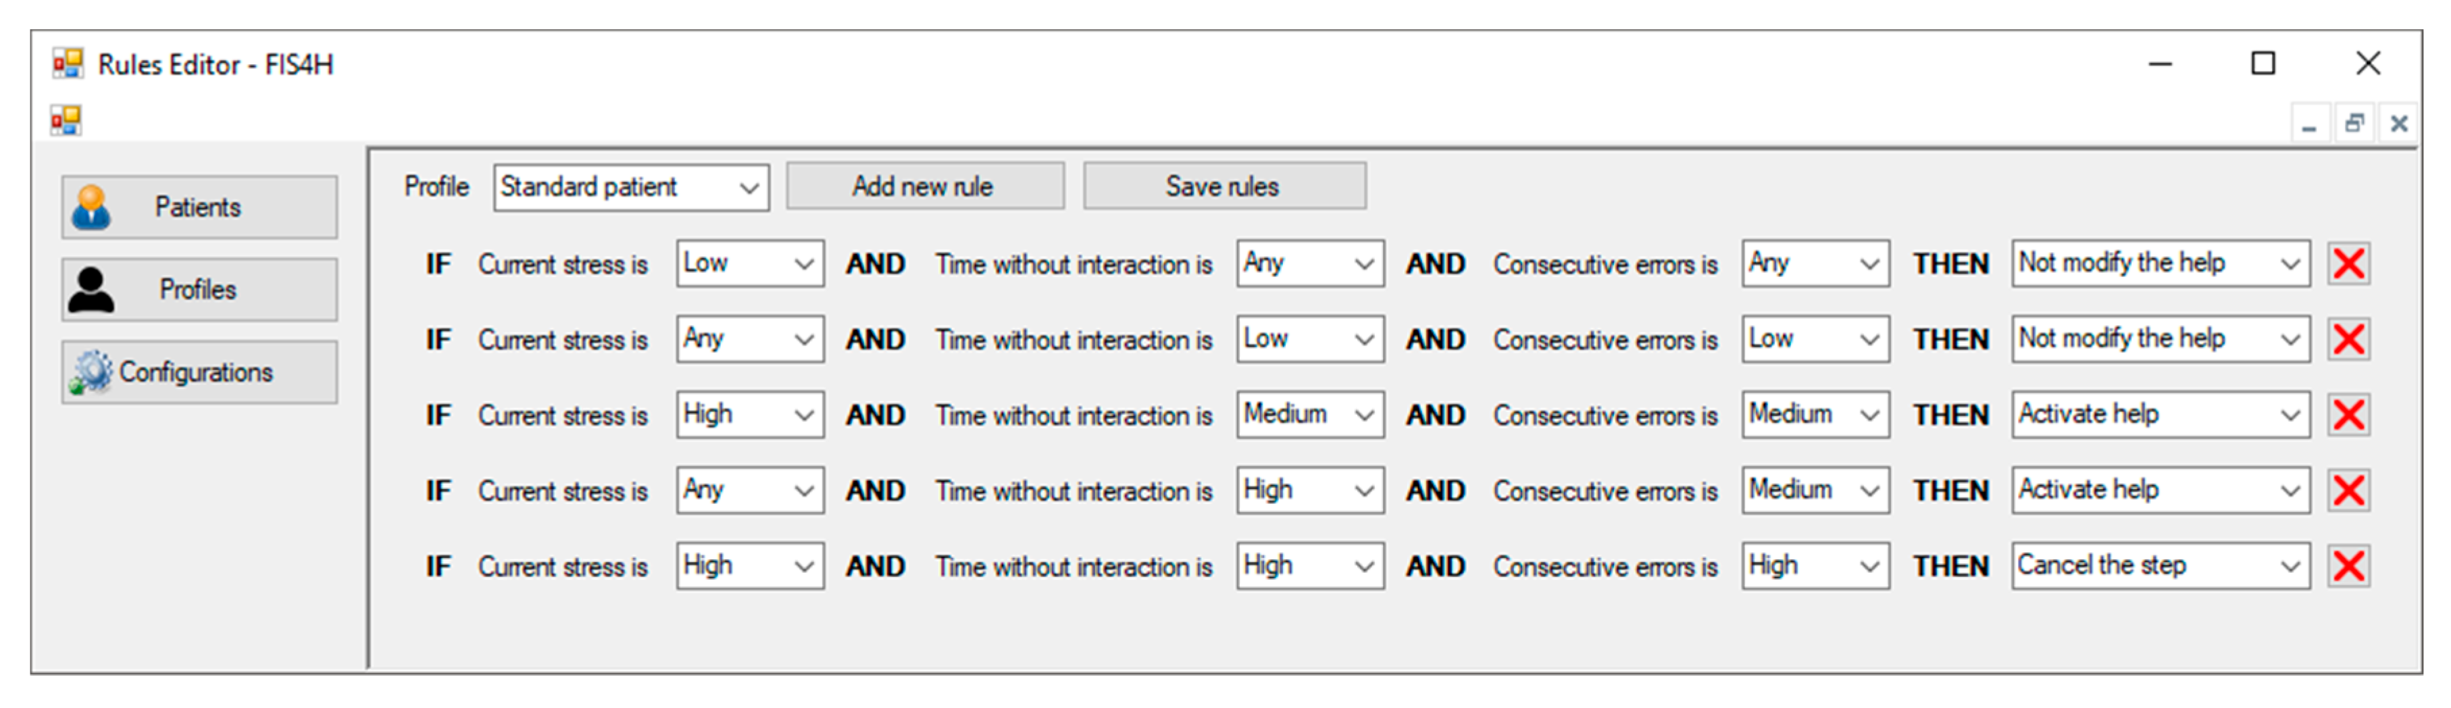Open the Patients section

pos(199,207)
